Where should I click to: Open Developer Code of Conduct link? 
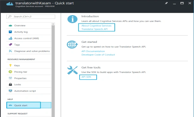click(98, 55)
